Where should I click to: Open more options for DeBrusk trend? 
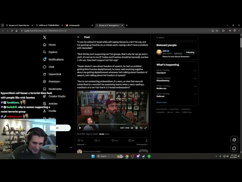(195, 94)
